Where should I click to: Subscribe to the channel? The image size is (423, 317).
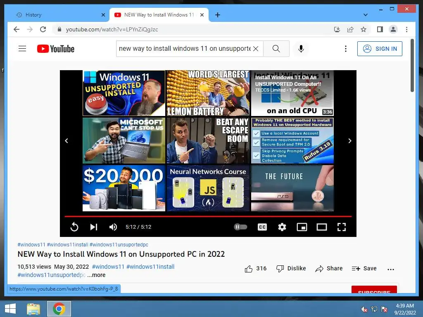coord(374,290)
